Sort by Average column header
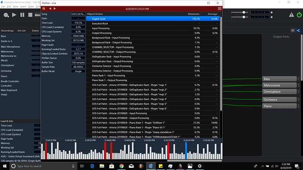Viewport: 303px width, 170px height. [x=213, y=14]
